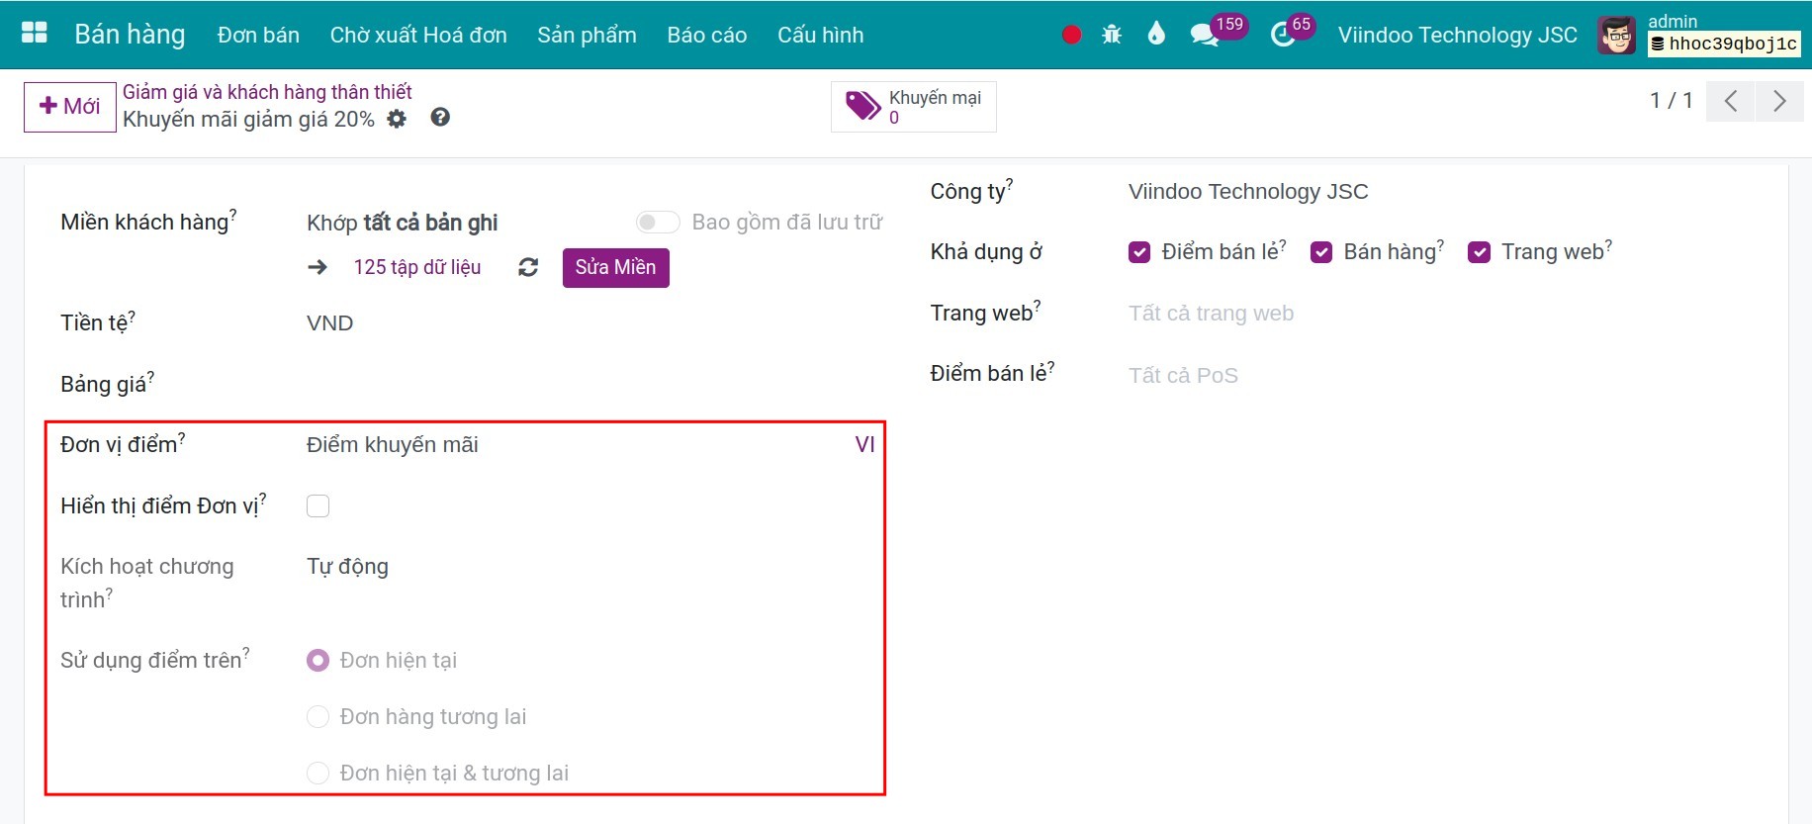This screenshot has height=824, width=1812.
Task: Click the 1 / 1 pager counter
Action: click(1672, 101)
